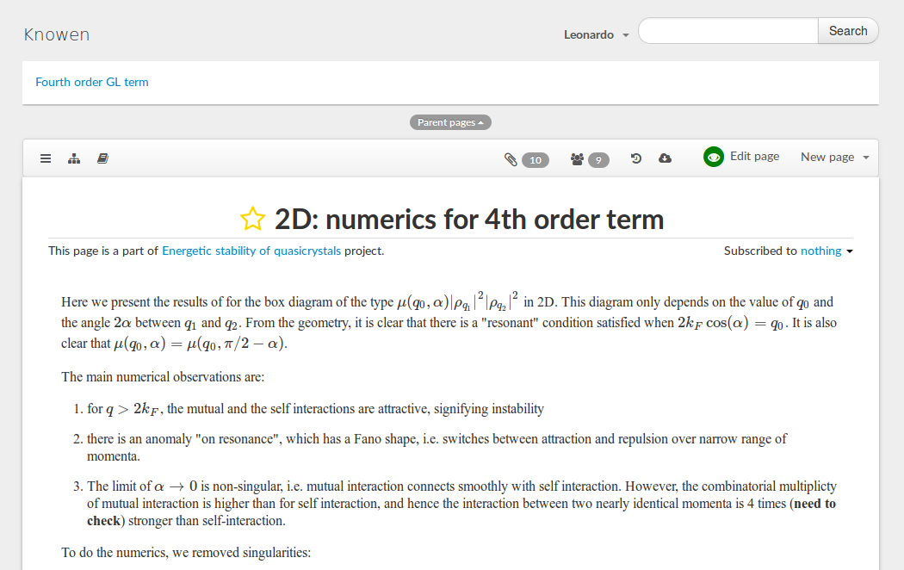The height and width of the screenshot is (570, 904).
Task: Click the attachments count badge 10
Action: coord(536,159)
